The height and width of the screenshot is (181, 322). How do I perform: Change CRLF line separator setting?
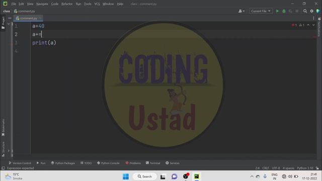[266, 168]
